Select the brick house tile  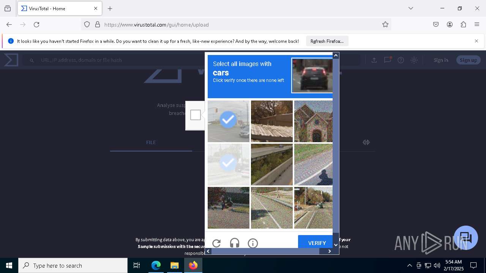(x=313, y=121)
